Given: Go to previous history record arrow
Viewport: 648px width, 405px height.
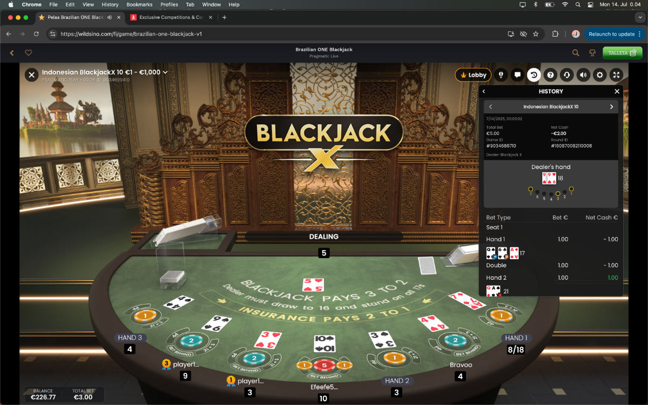Looking at the screenshot, I should pyautogui.click(x=490, y=107).
